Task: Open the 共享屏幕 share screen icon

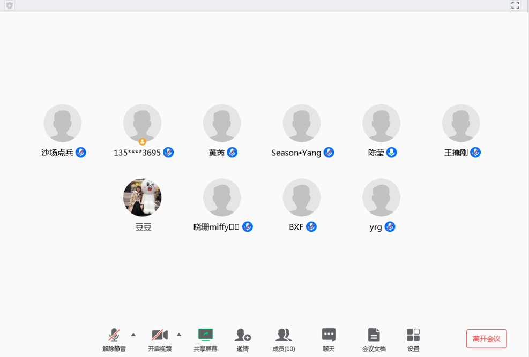Action: [205, 336]
